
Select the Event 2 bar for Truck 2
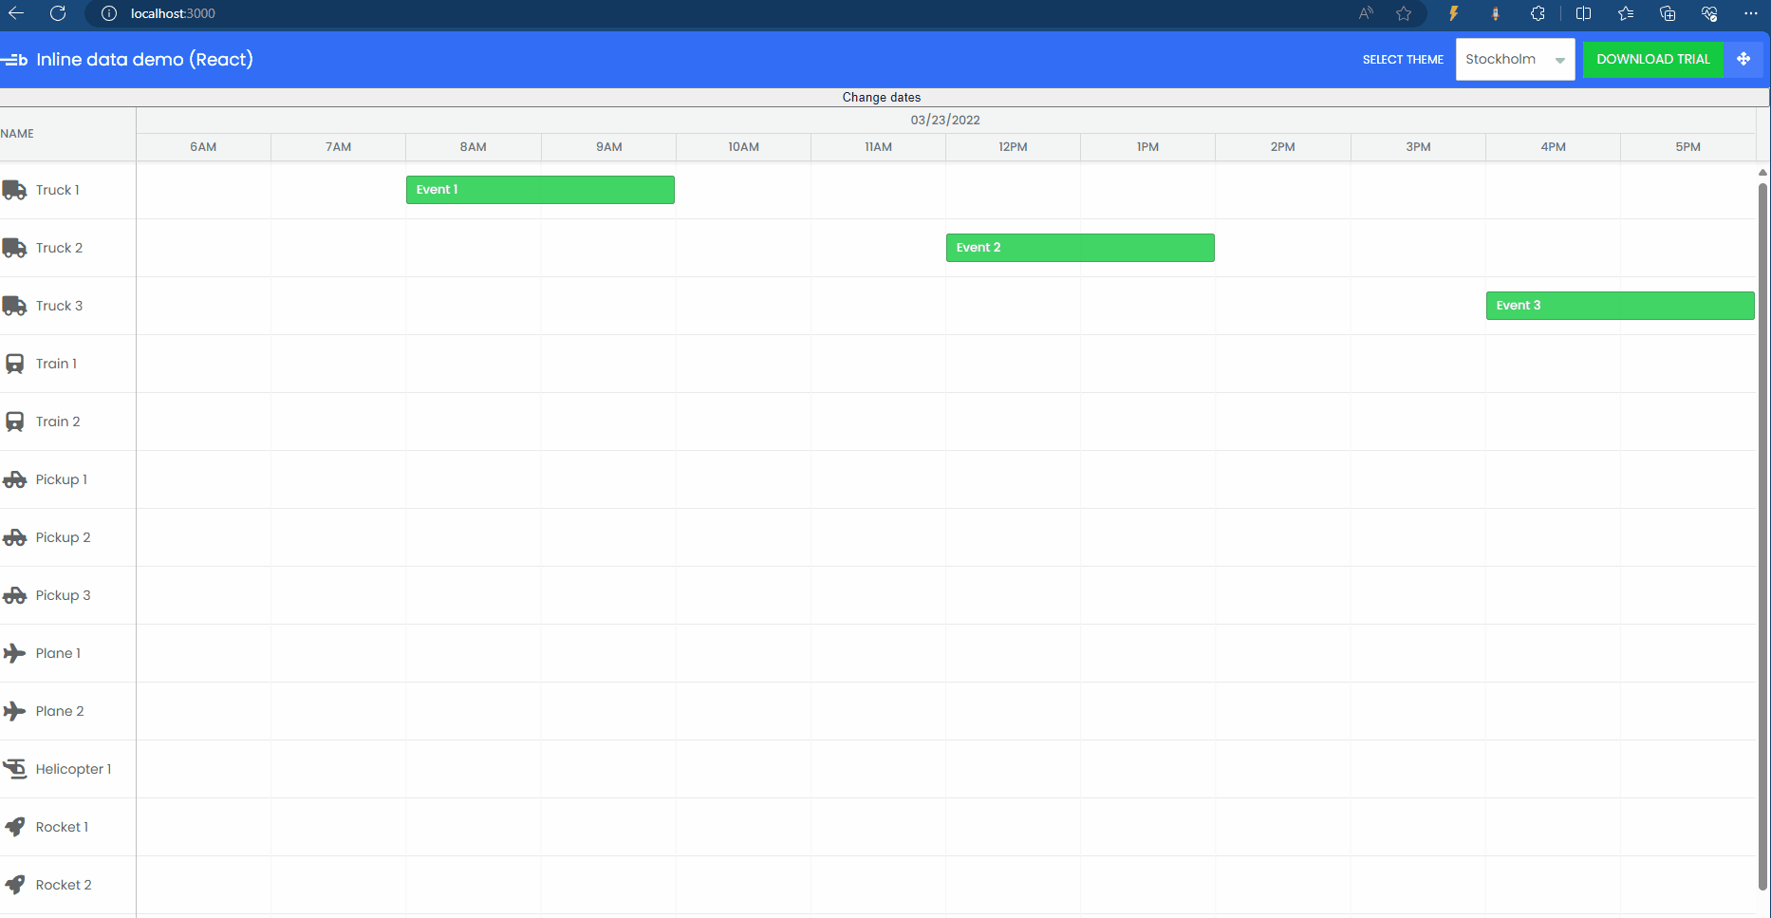pos(1079,247)
